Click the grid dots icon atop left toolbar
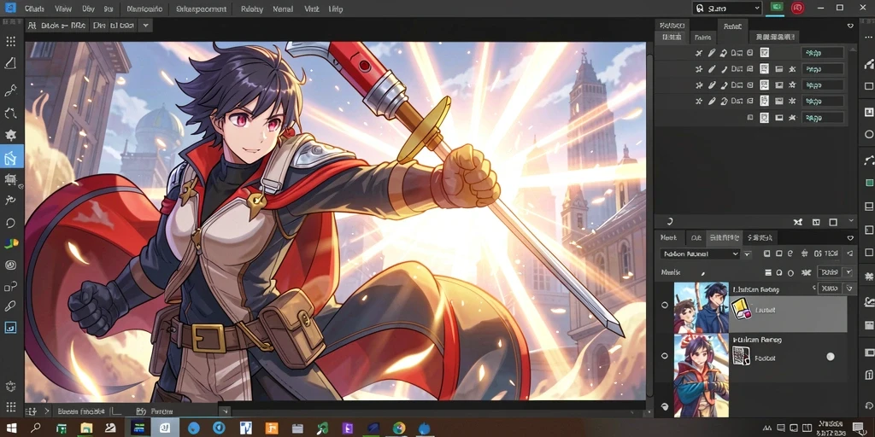875x437 pixels. point(10,41)
